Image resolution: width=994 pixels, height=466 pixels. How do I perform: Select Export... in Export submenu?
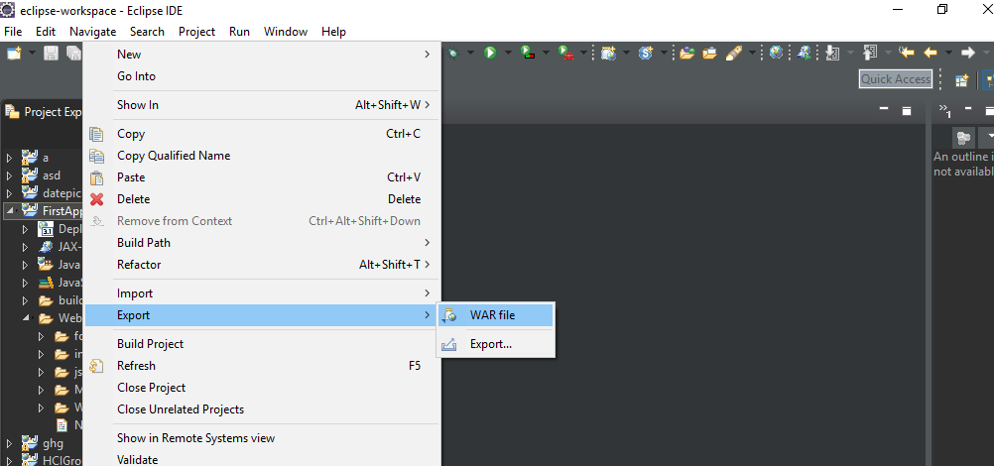[x=496, y=344]
